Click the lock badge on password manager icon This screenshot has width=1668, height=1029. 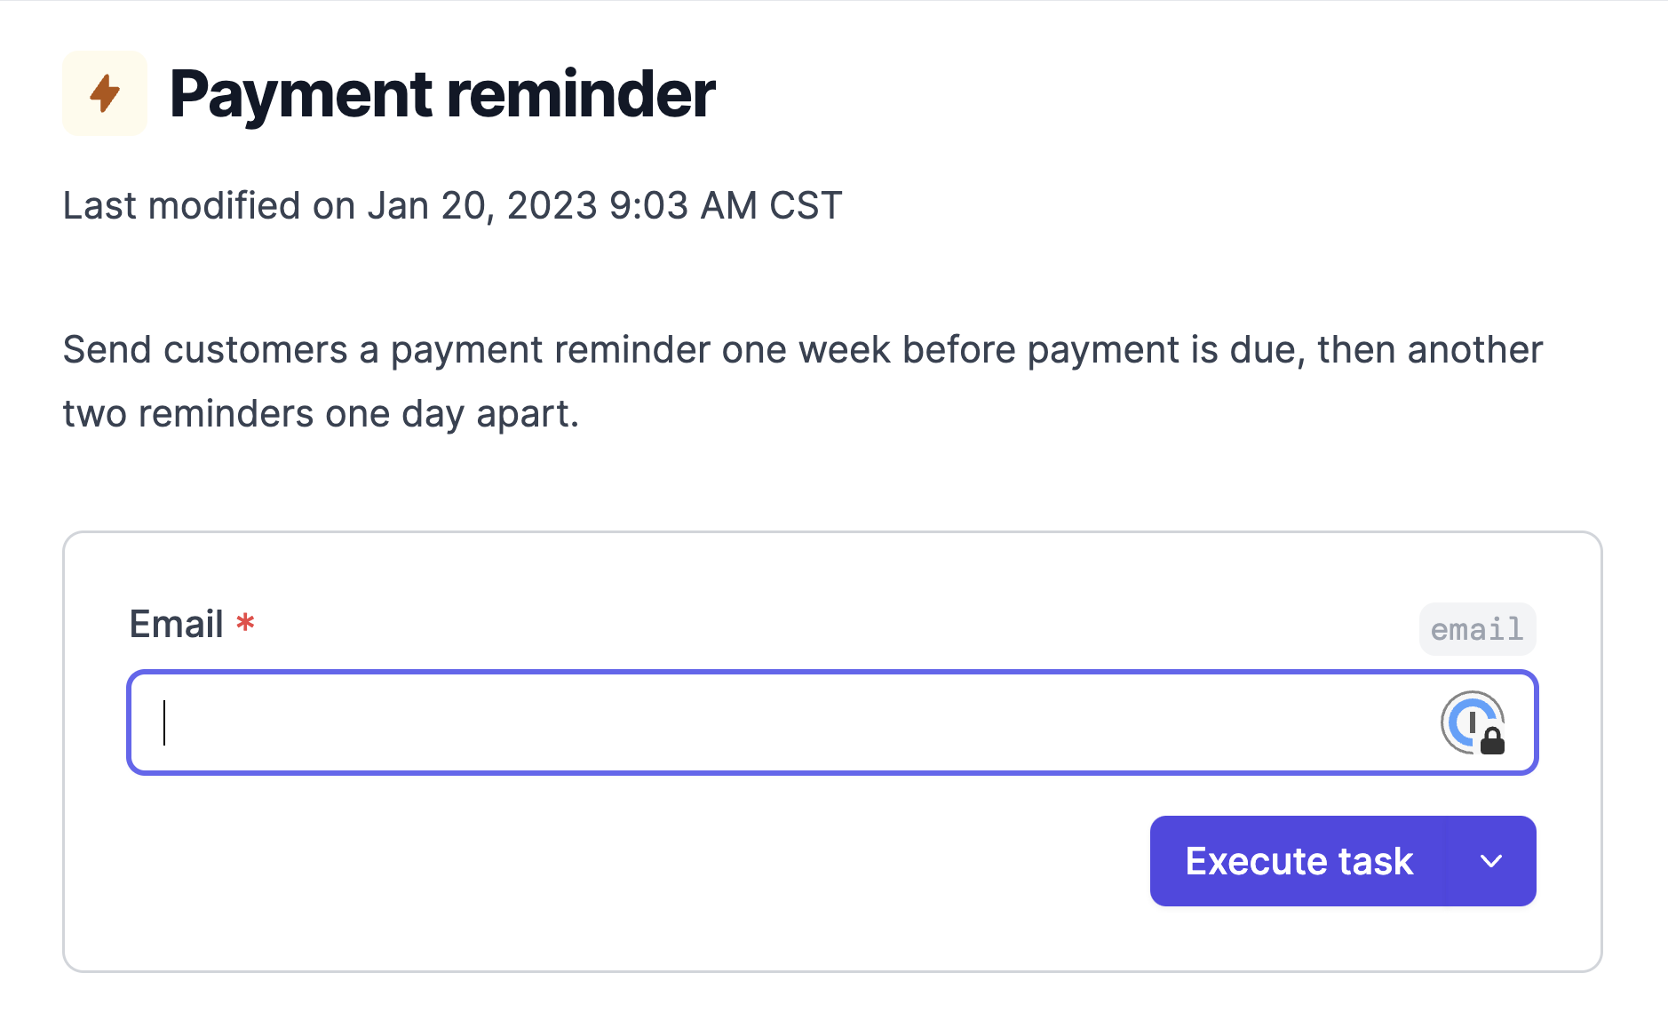(1493, 741)
